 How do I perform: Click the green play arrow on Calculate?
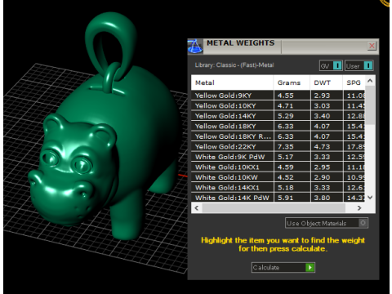310,267
